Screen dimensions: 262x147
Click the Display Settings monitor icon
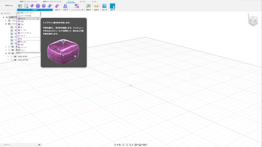point(136,145)
